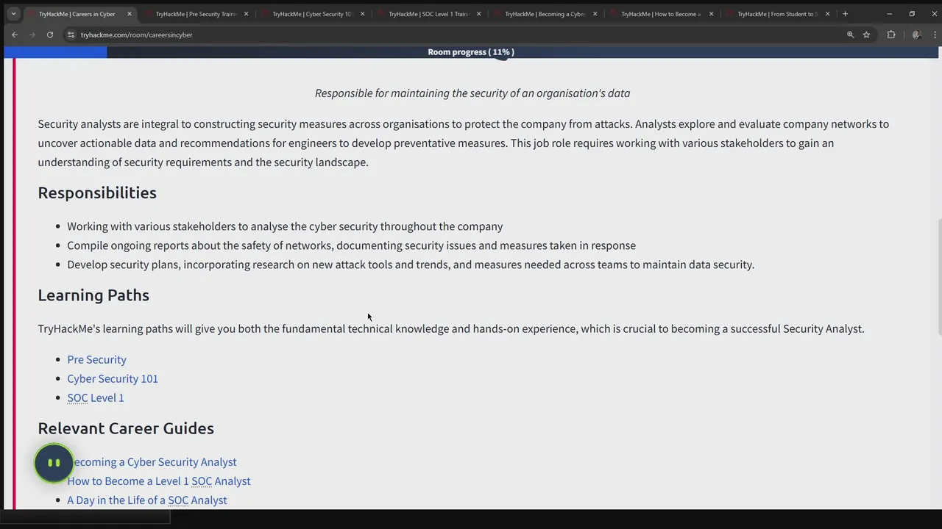Open Becoming a Cyber Security Analyst guide
The height and width of the screenshot is (529, 942).
(x=155, y=462)
